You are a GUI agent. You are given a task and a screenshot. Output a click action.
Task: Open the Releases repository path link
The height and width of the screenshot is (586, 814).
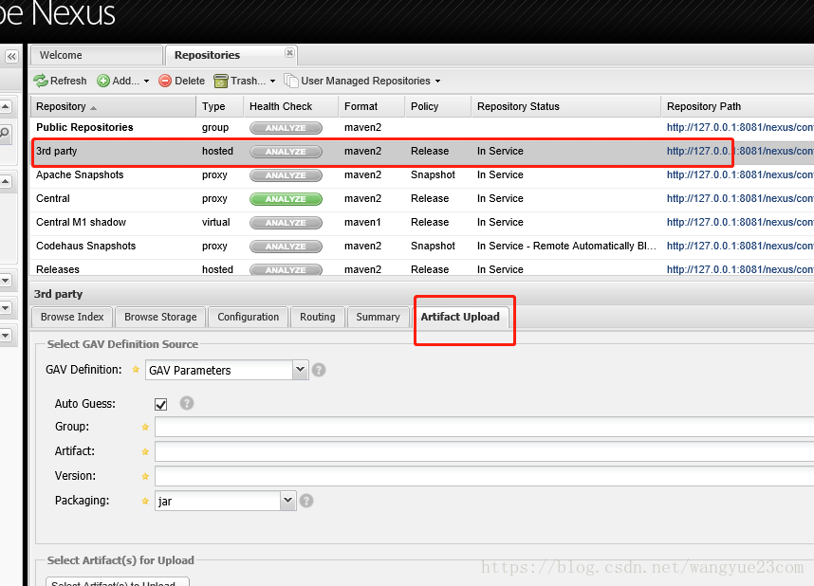point(740,270)
